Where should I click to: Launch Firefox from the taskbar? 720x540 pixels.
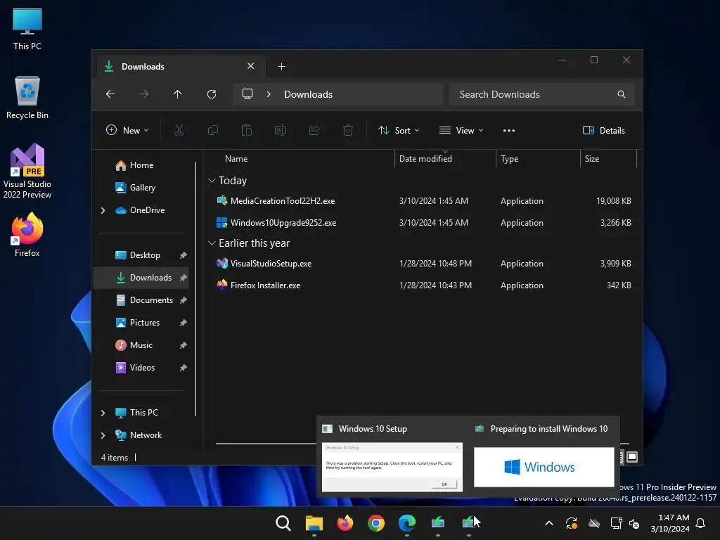[x=345, y=523]
